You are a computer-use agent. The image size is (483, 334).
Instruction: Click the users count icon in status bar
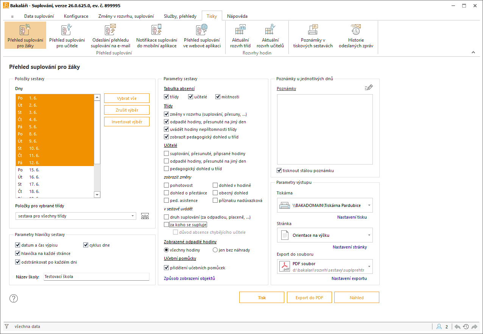coord(439,326)
